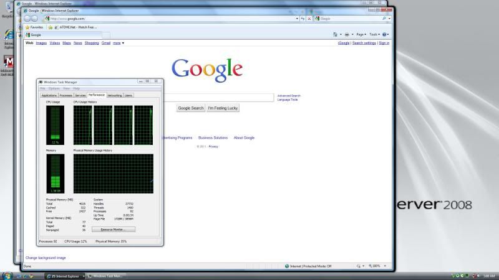The image size is (499, 280).
Task: Expand the Home button dropdown arrow
Action: click(x=341, y=34)
